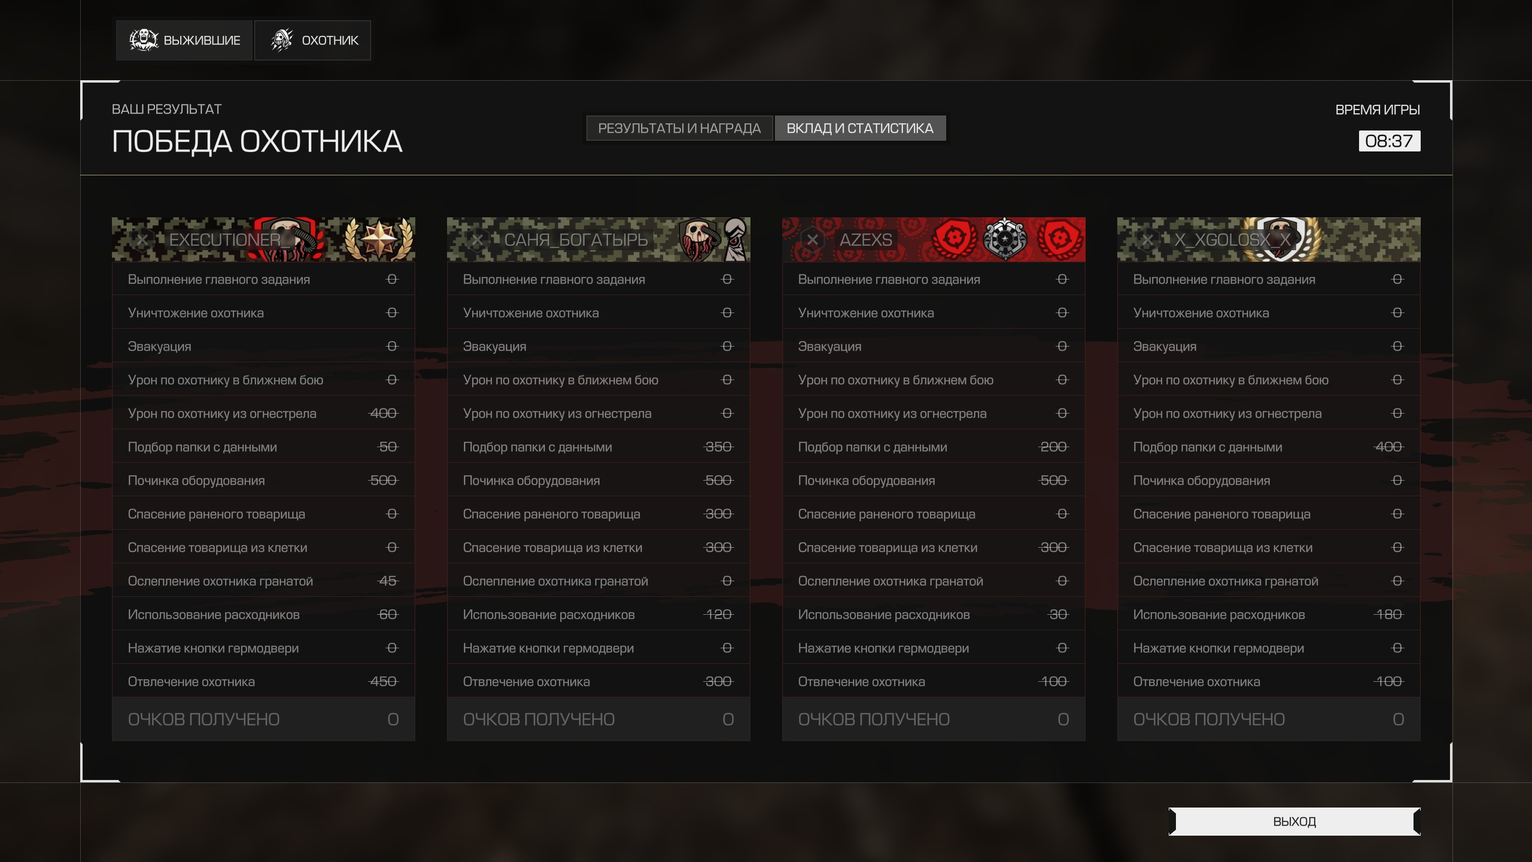Switch to Охотник tab

(313, 40)
